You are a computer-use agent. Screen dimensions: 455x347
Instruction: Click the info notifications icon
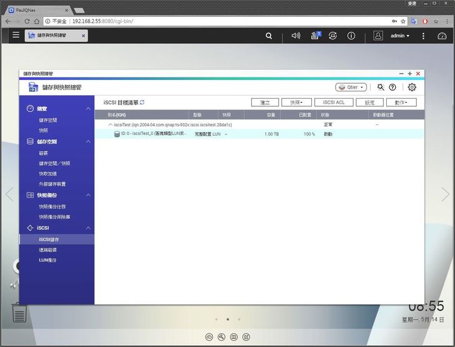[x=351, y=36]
